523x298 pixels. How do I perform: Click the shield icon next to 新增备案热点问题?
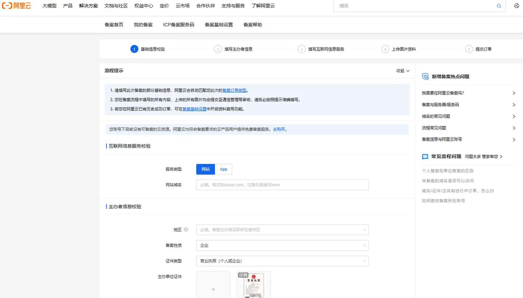(425, 77)
